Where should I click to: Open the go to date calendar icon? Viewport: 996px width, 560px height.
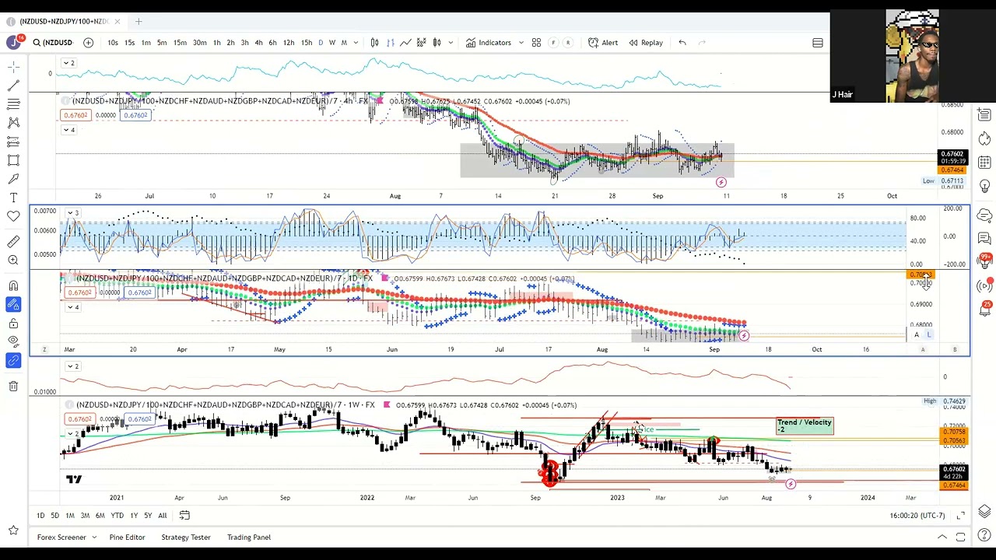(x=184, y=516)
